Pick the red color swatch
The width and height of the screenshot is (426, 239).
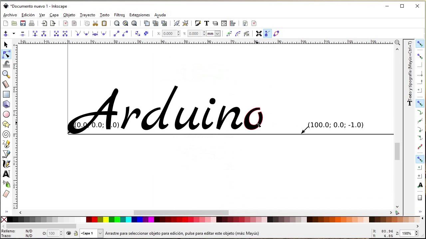tap(95, 219)
